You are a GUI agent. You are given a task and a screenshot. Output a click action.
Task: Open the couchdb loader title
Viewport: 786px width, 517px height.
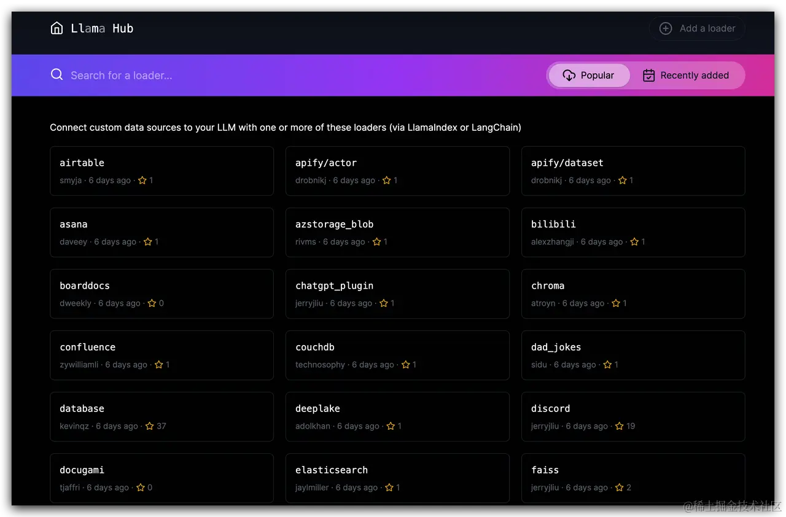[315, 347]
